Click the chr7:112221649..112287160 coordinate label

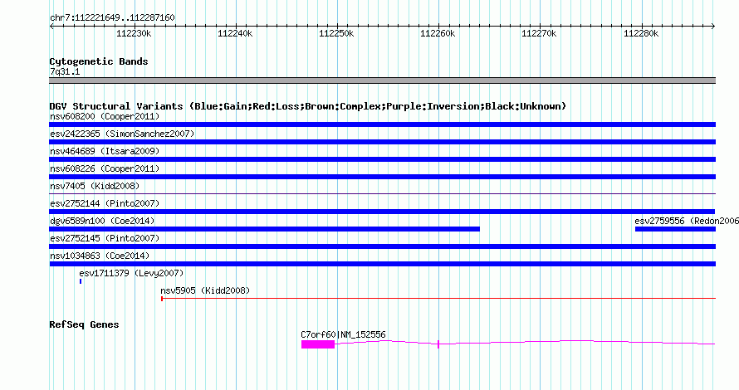[x=112, y=17]
